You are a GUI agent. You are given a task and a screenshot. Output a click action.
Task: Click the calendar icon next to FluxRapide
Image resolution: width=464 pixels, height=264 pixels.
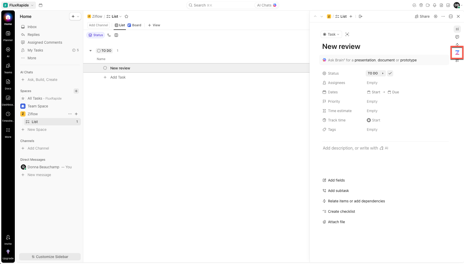coord(41,5)
